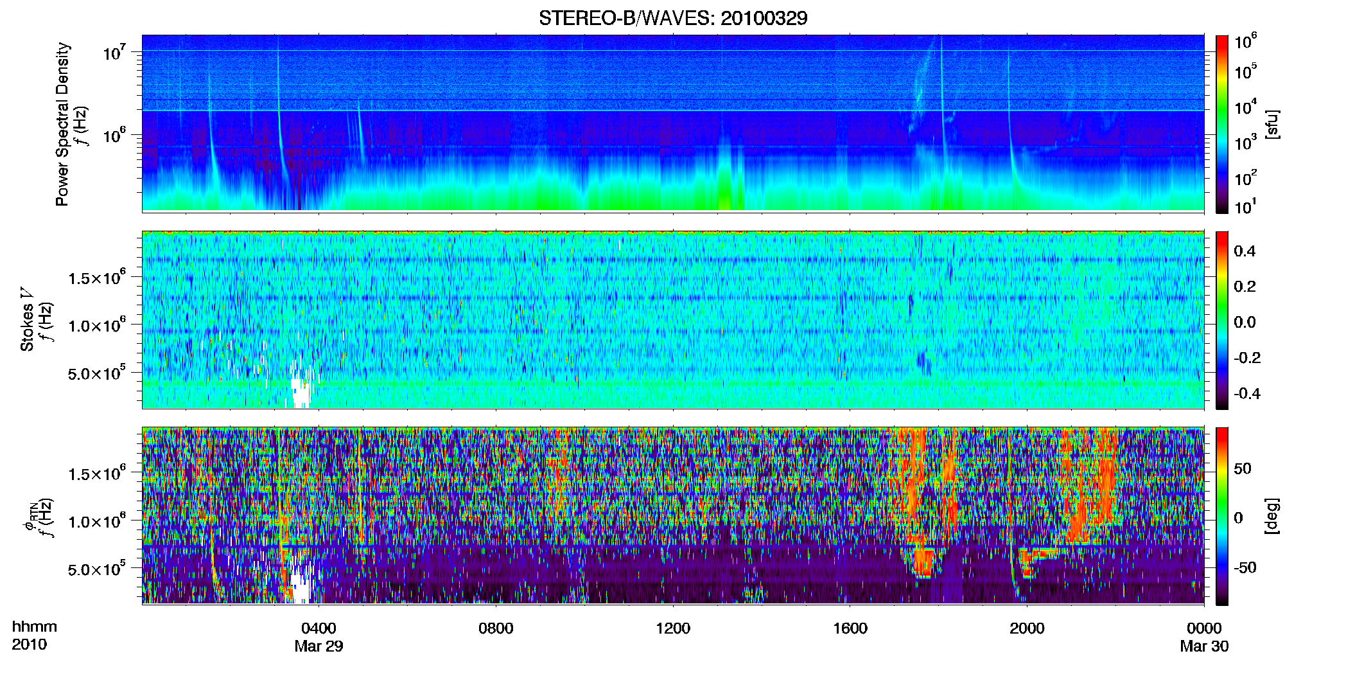Click the -50 label on degree colorbar
This screenshot has width=1346, height=694.
click(1245, 568)
